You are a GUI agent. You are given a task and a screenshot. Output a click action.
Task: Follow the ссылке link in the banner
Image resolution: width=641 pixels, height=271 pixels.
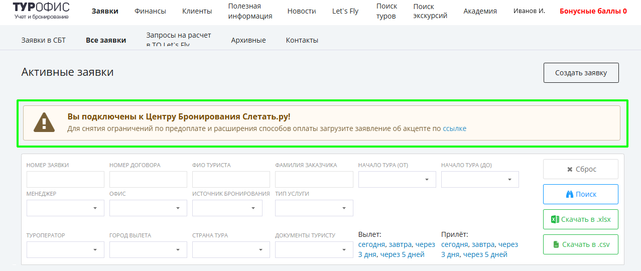pyautogui.click(x=454, y=128)
